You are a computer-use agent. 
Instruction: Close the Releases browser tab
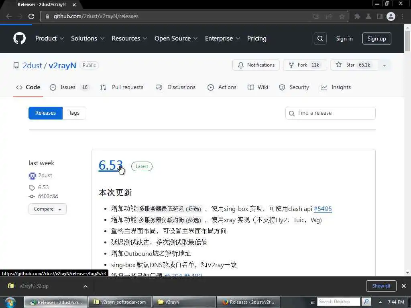coord(74,5)
